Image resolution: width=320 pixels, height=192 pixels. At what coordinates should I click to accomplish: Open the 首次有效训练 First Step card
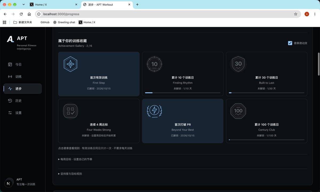pos(99,74)
